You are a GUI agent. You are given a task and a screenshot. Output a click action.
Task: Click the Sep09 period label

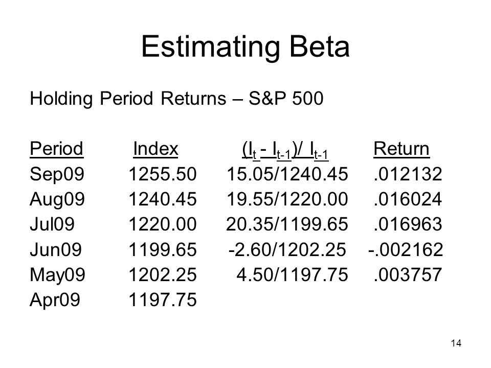point(57,174)
